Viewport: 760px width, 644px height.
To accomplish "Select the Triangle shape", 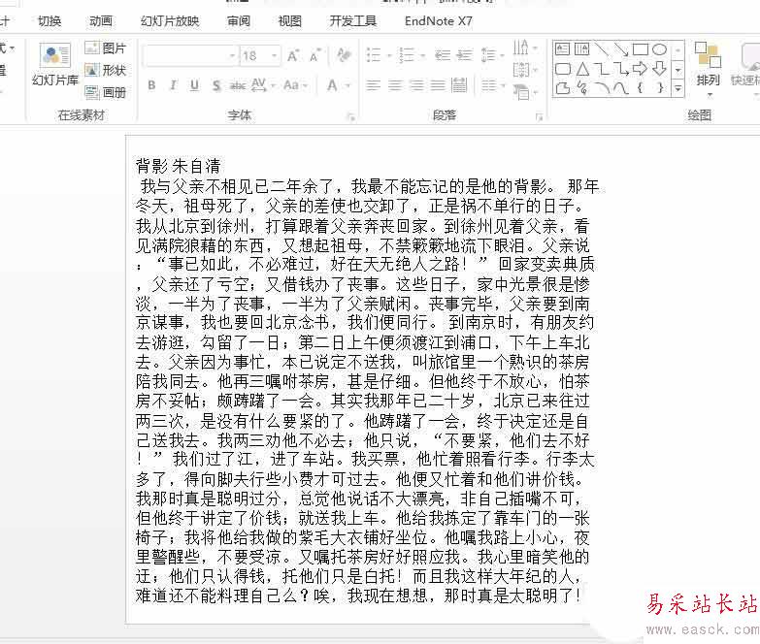I will (582, 69).
